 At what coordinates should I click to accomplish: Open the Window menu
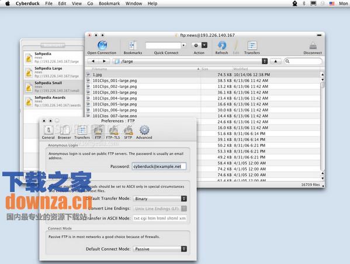pos(134,4)
